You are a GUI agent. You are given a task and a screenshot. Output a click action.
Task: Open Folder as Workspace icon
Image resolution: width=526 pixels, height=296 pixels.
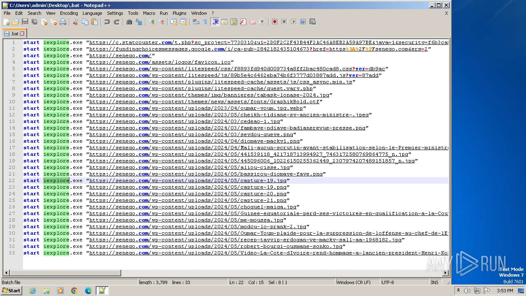click(x=253, y=22)
